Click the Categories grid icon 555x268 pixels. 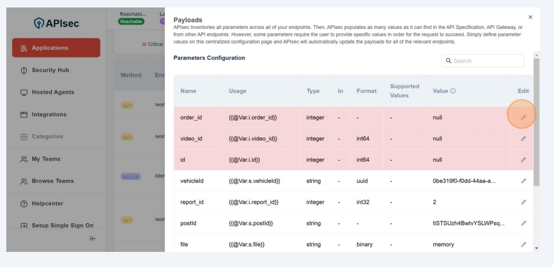click(x=24, y=137)
